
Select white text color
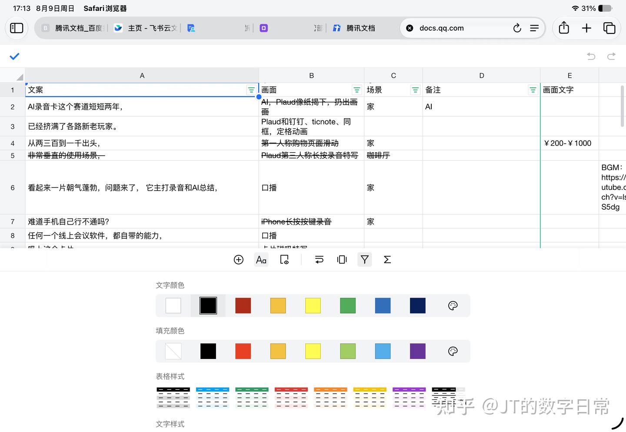(x=173, y=305)
